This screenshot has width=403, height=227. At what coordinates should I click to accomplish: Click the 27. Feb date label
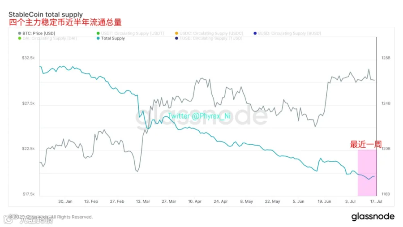(117, 201)
